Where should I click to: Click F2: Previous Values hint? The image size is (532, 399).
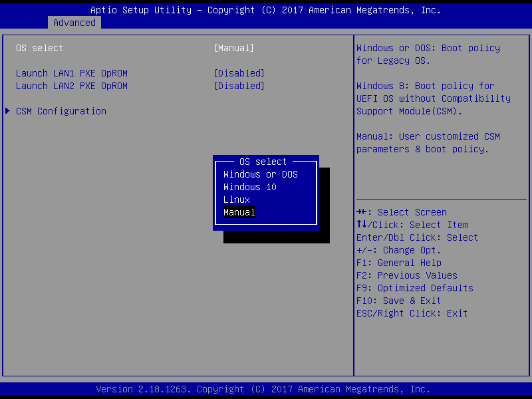coord(406,275)
